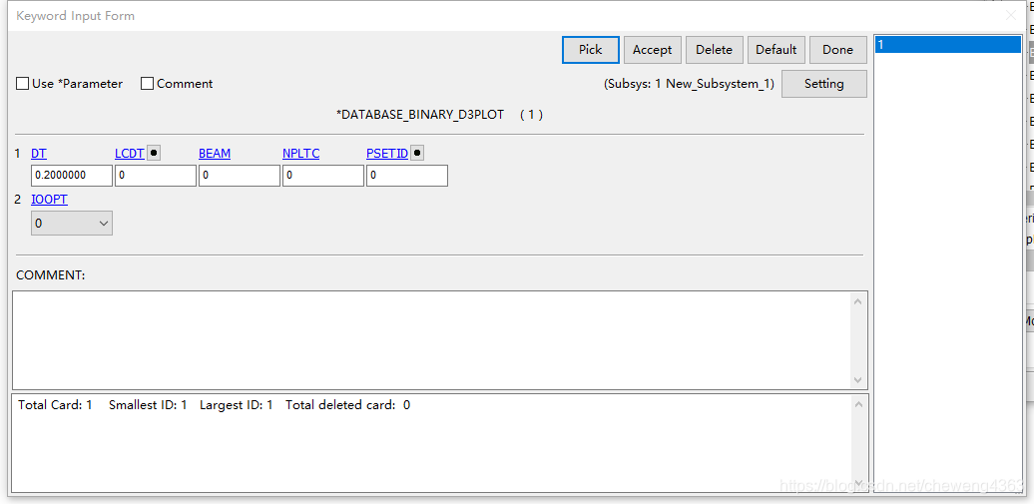Toggle the Comment checkbox
This screenshot has width=1034, height=504.
pyautogui.click(x=147, y=84)
